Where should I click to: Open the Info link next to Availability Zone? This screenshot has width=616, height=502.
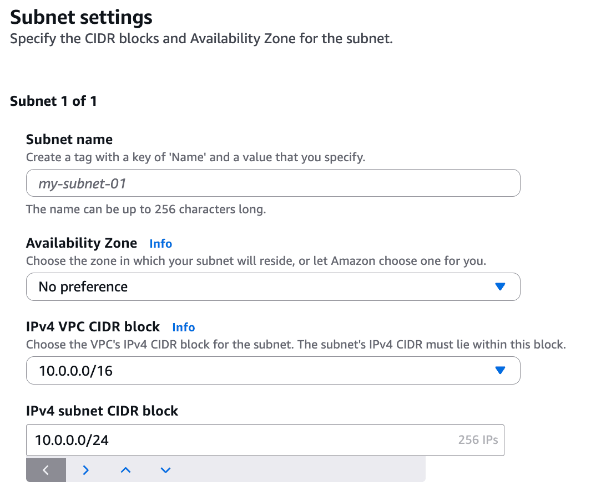161,244
